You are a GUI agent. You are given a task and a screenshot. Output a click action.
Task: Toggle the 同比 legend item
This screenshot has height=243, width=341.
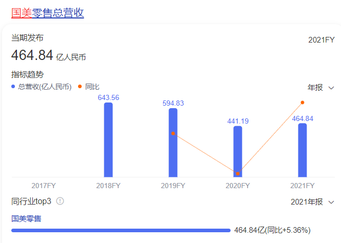pos(89,87)
